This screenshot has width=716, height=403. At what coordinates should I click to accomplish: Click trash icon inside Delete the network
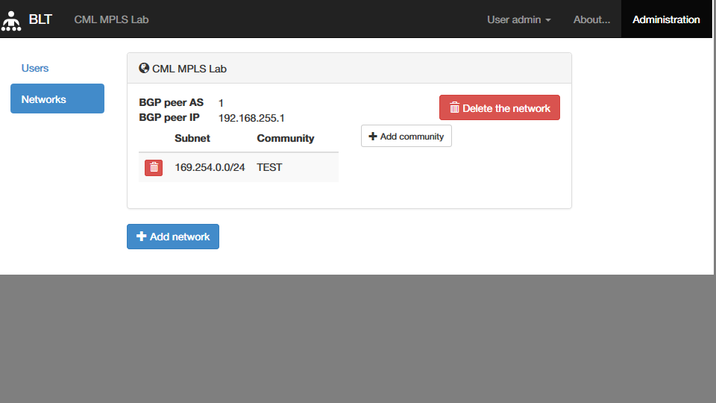[454, 108]
